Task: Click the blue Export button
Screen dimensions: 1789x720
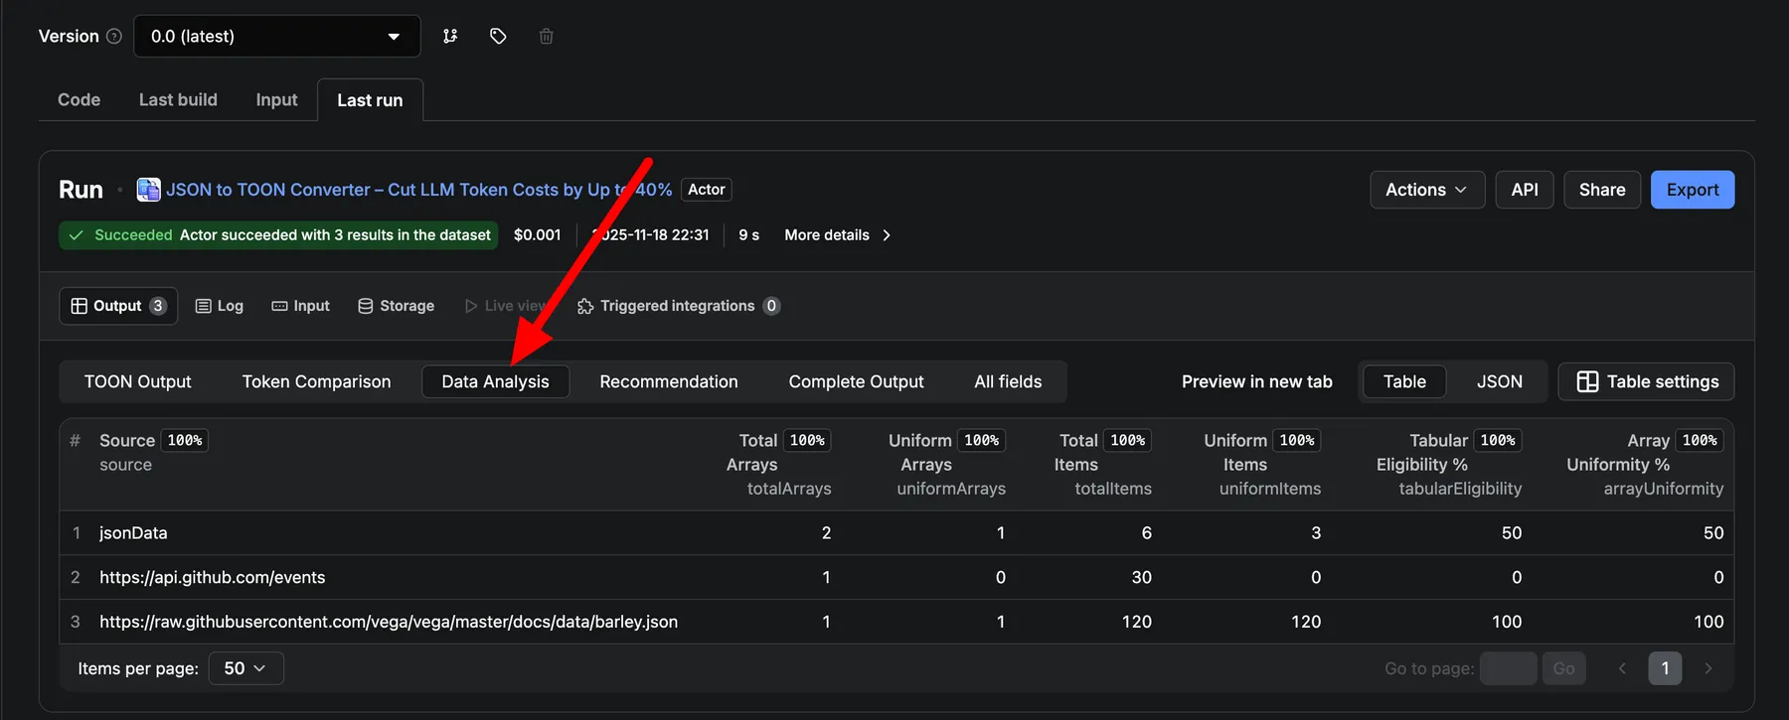Action: tap(1692, 190)
